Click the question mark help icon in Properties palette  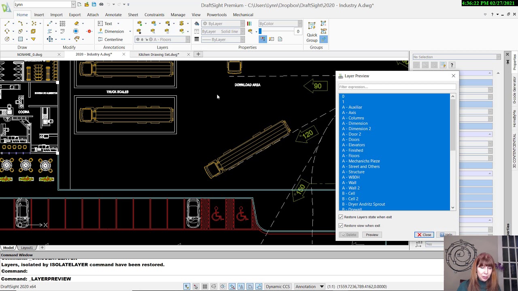(452, 65)
